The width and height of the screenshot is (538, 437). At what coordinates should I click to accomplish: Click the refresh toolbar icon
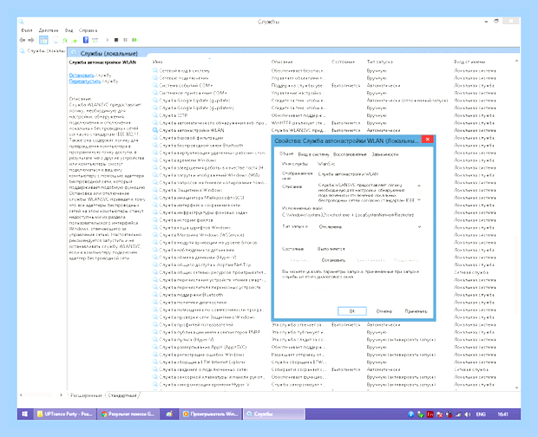tap(65, 40)
